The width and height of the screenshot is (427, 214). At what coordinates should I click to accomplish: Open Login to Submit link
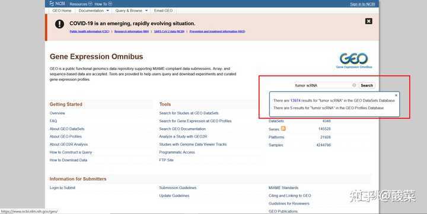[x=62, y=187]
